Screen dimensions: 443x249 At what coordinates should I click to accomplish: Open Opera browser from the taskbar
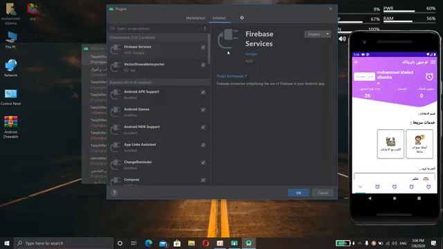click(x=206, y=243)
